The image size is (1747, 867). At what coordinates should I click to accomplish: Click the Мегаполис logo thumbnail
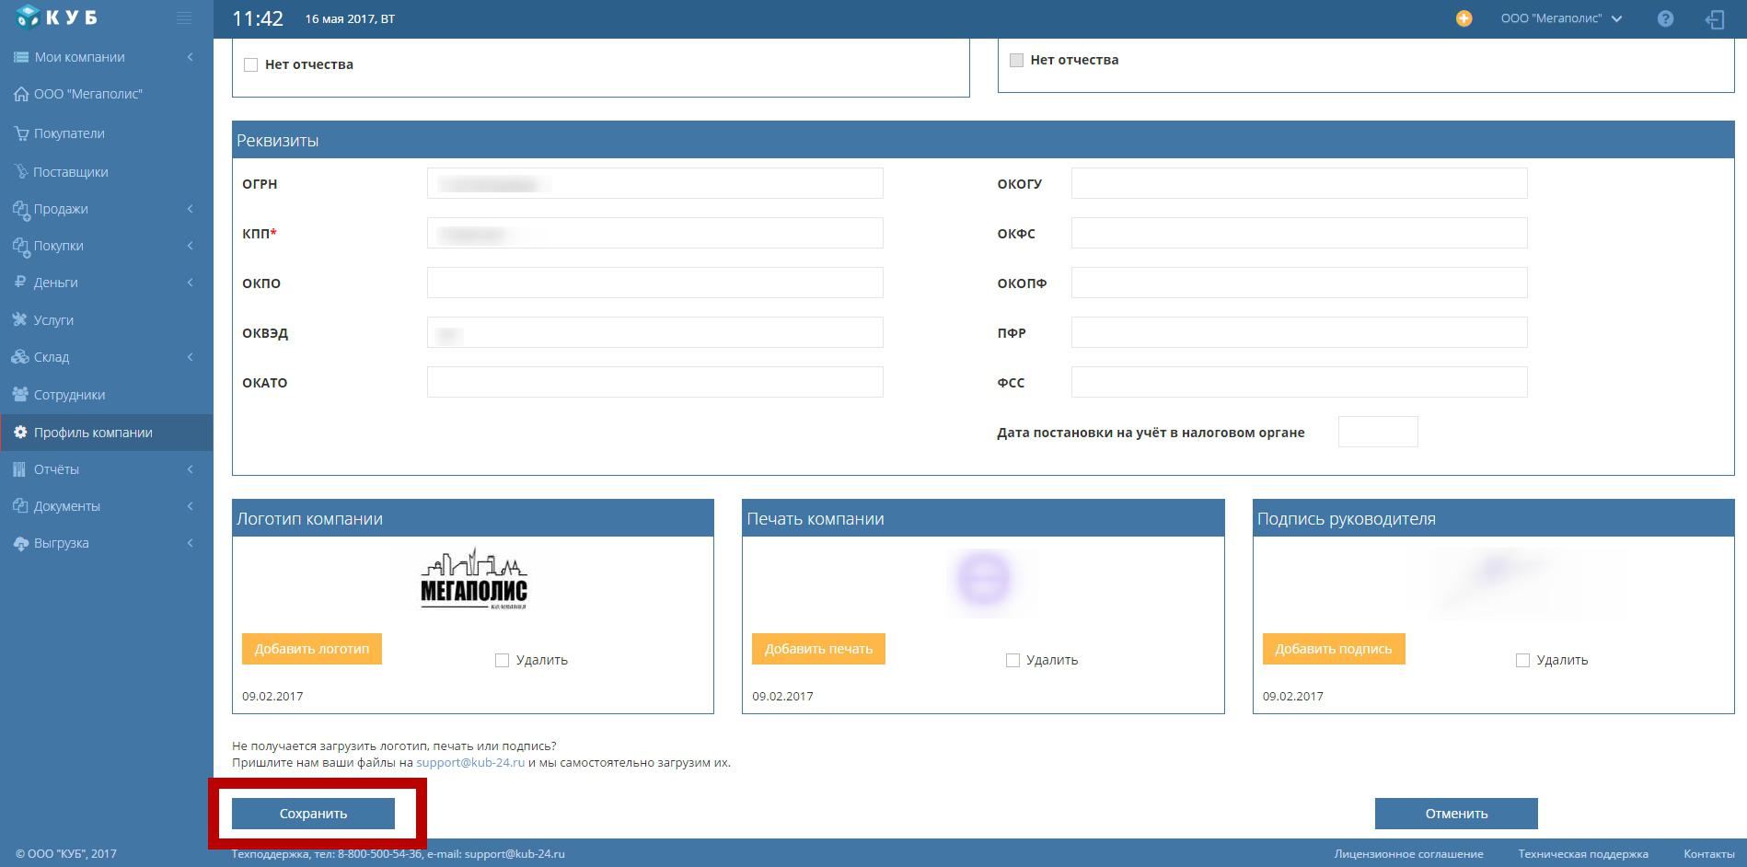[474, 579]
